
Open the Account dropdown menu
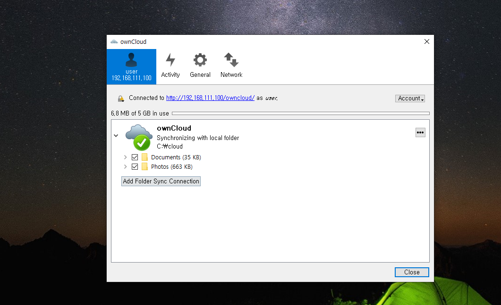(410, 98)
